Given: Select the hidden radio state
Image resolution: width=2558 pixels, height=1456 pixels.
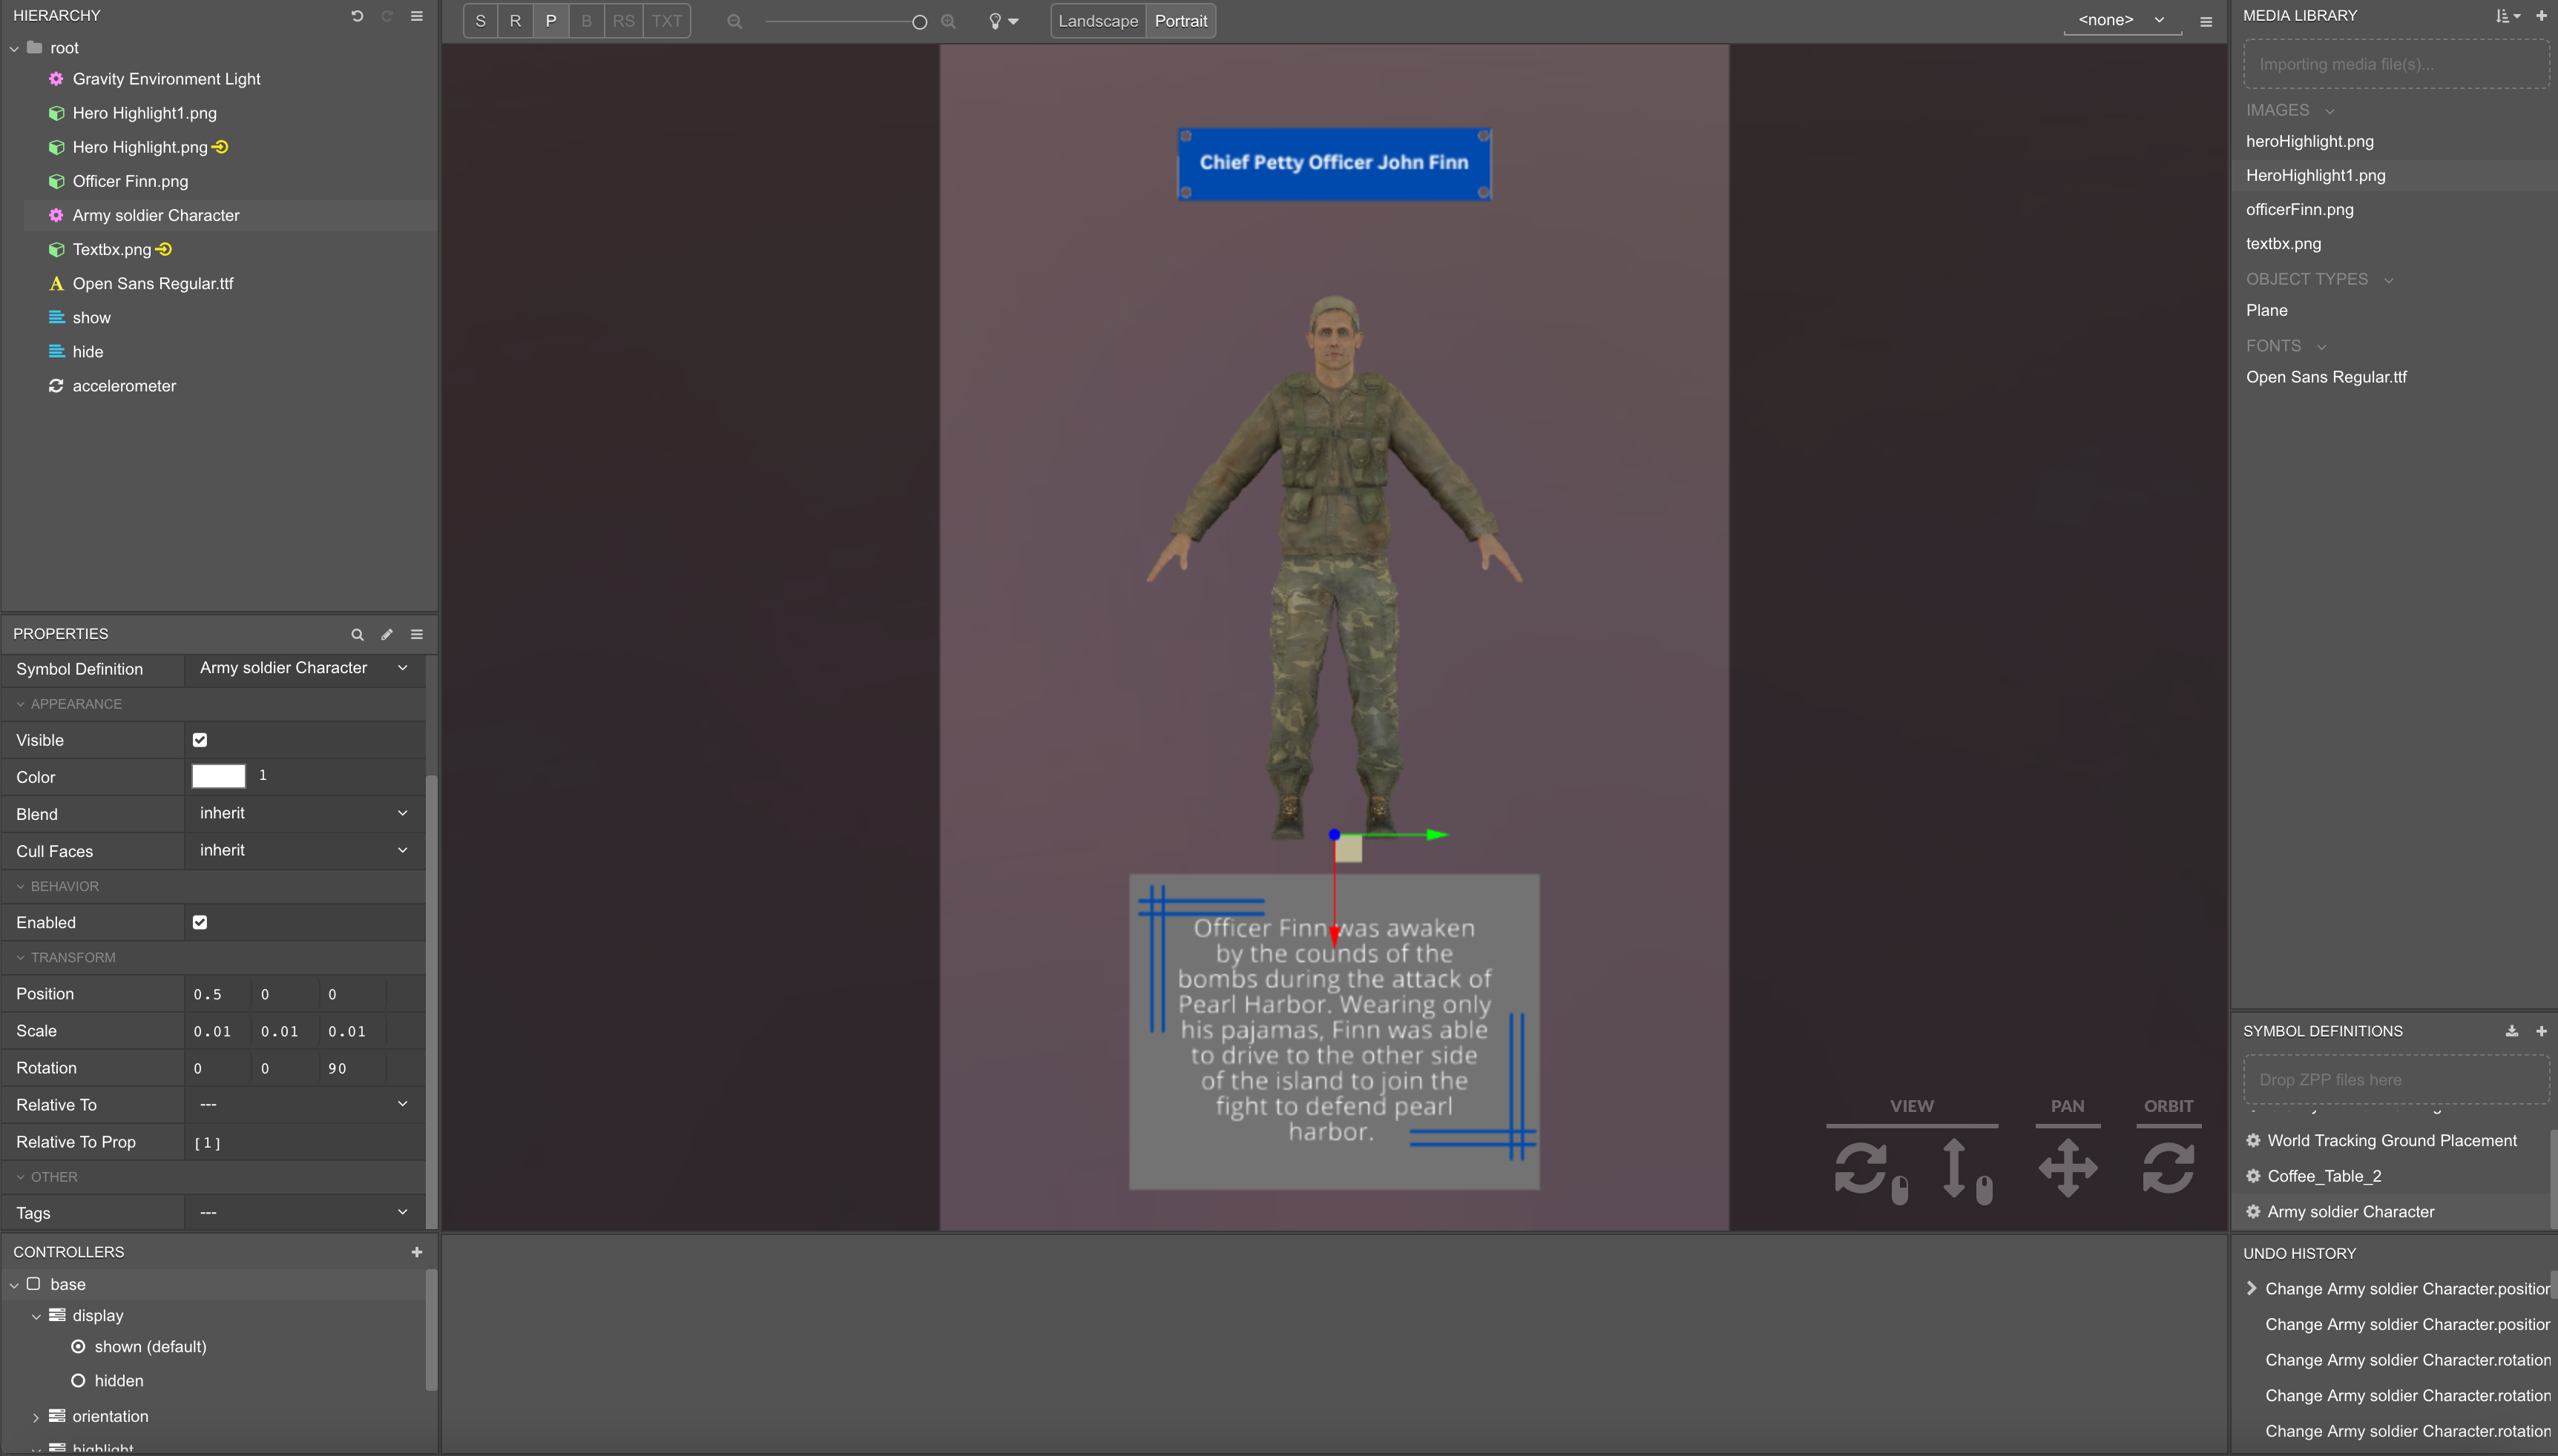Looking at the screenshot, I should [78, 1381].
